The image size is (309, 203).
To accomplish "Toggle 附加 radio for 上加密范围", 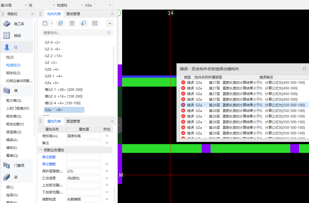I will (107, 185).
